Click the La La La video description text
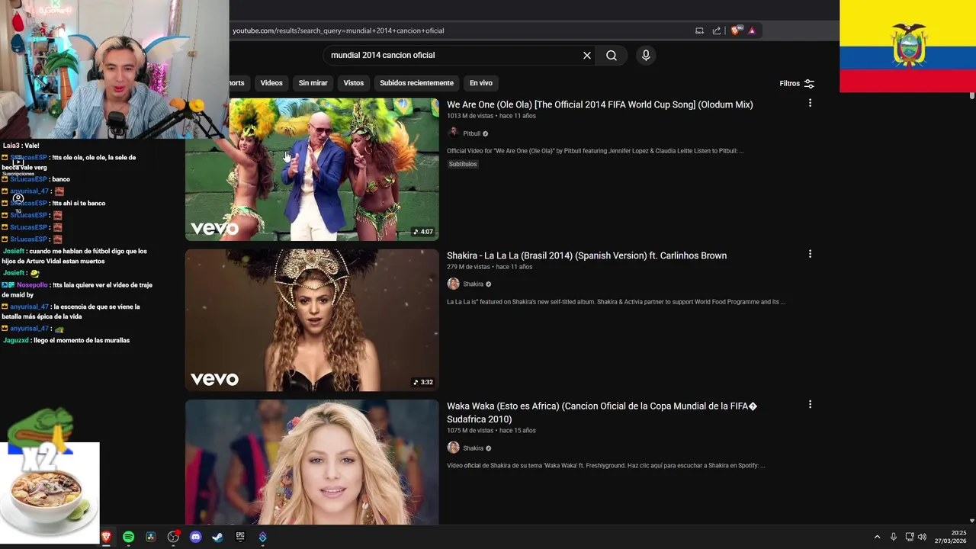The height and width of the screenshot is (549, 976). pos(616,302)
